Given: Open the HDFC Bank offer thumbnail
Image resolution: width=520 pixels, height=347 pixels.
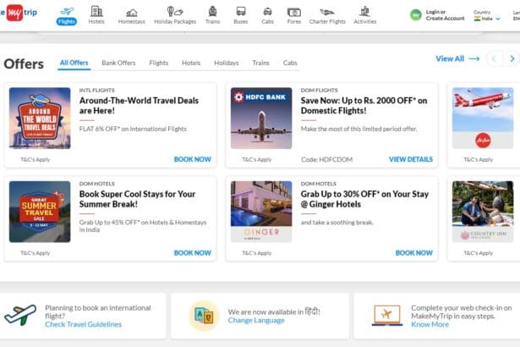Looking at the screenshot, I should pyautogui.click(x=261, y=118).
